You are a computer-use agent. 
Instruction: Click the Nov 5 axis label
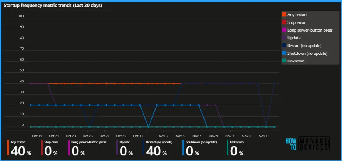(x=180, y=136)
